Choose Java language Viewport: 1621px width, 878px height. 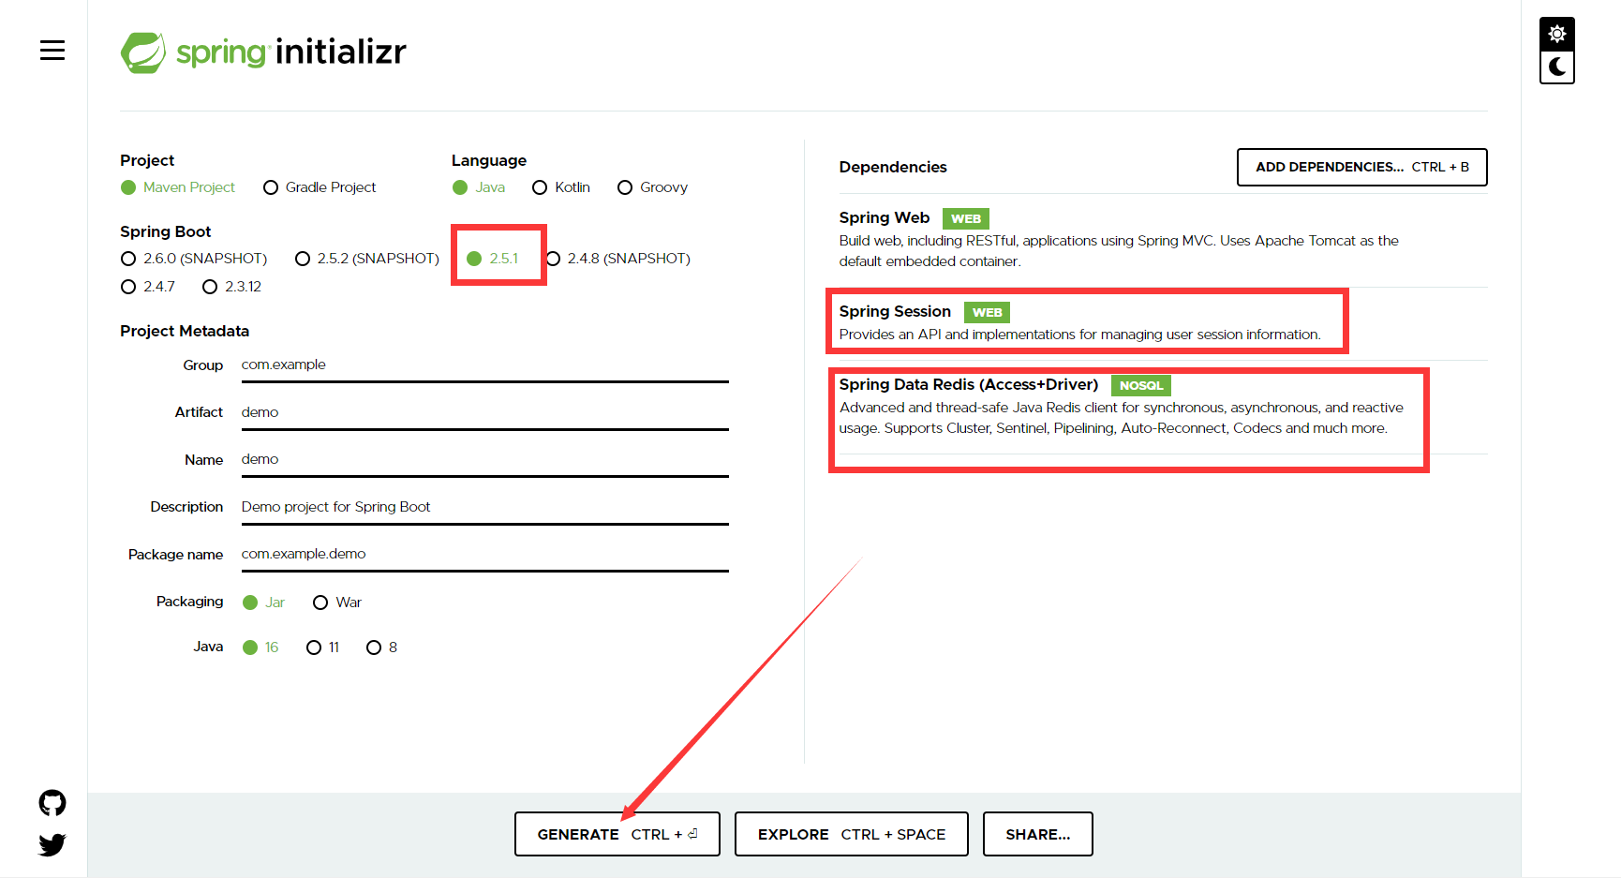[479, 187]
